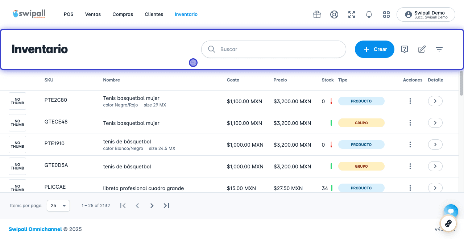Open detail arrow for GTE0D5A
This screenshot has width=464, height=239.
[435, 166]
